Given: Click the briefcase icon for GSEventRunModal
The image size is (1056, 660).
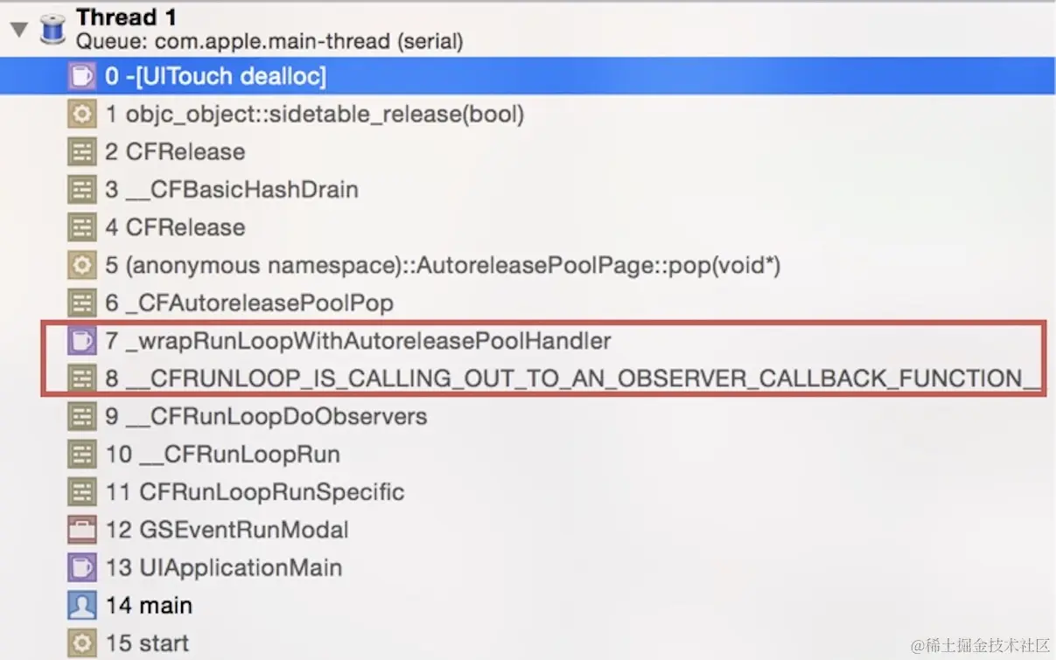Looking at the screenshot, I should click(81, 529).
